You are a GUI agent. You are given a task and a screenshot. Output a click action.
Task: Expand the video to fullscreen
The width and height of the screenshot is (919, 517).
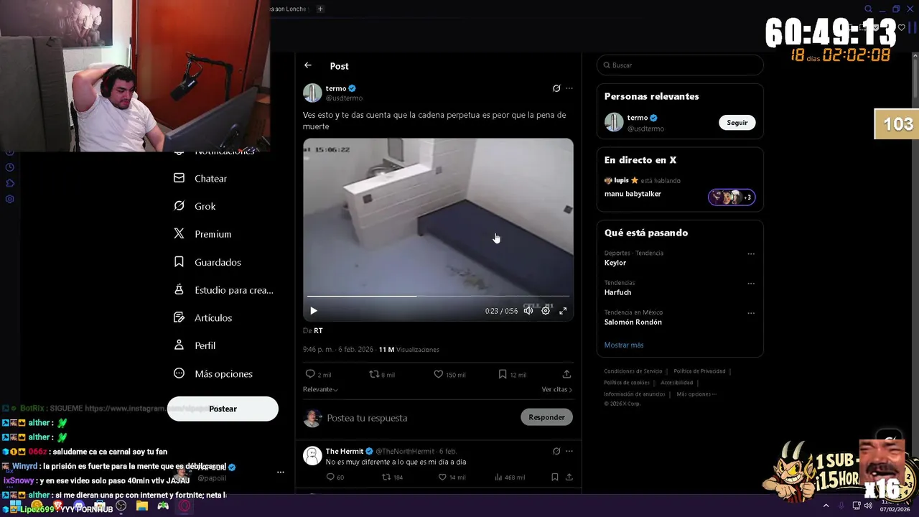tap(563, 311)
